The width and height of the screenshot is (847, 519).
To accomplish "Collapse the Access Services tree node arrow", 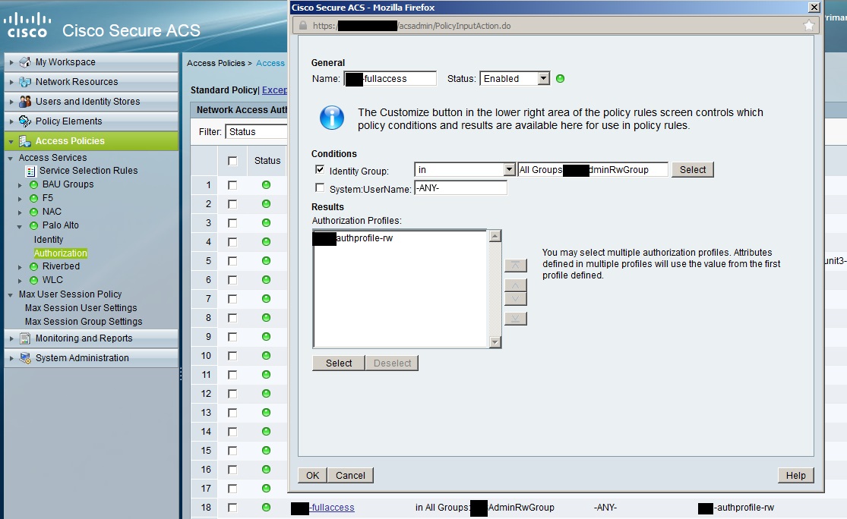I will tap(11, 158).
